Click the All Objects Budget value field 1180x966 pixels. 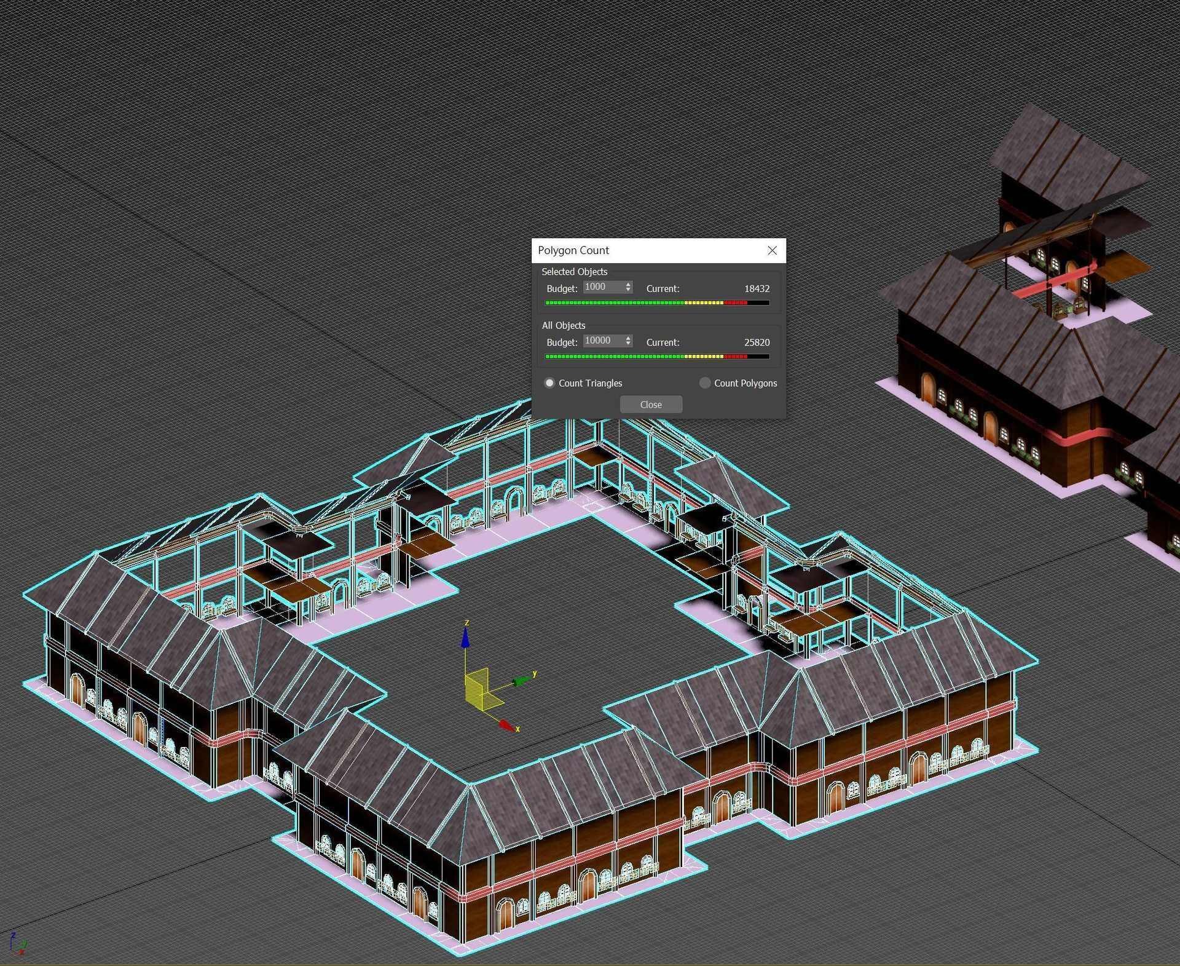point(604,341)
